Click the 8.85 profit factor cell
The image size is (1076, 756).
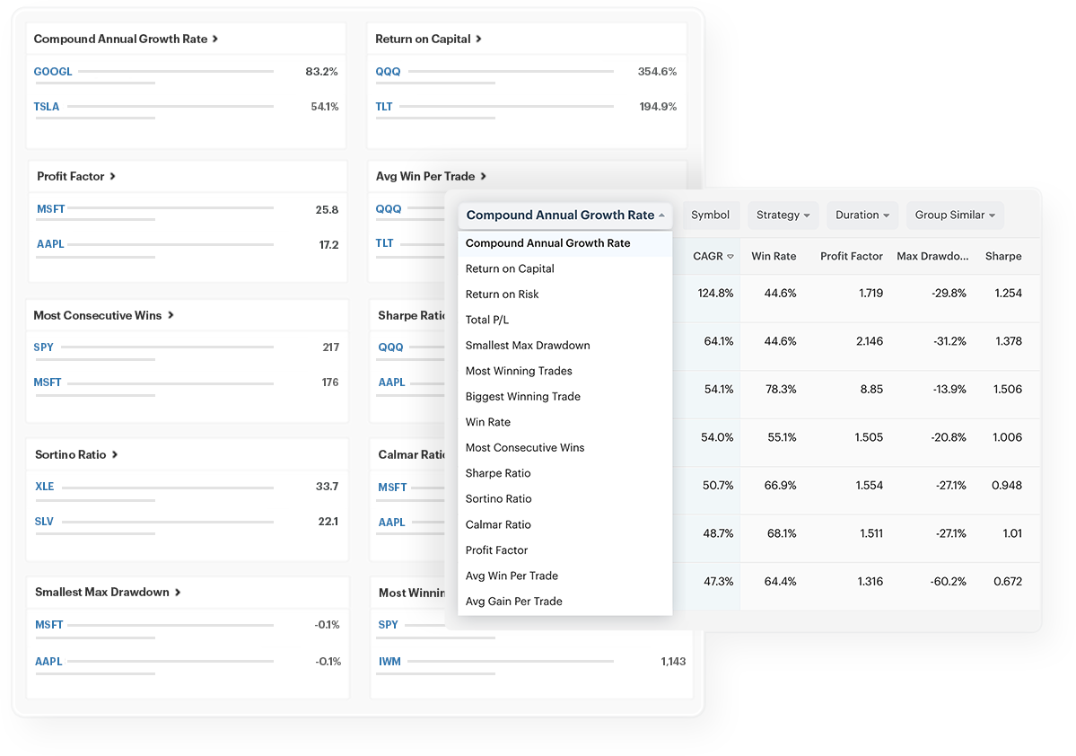coord(871,390)
